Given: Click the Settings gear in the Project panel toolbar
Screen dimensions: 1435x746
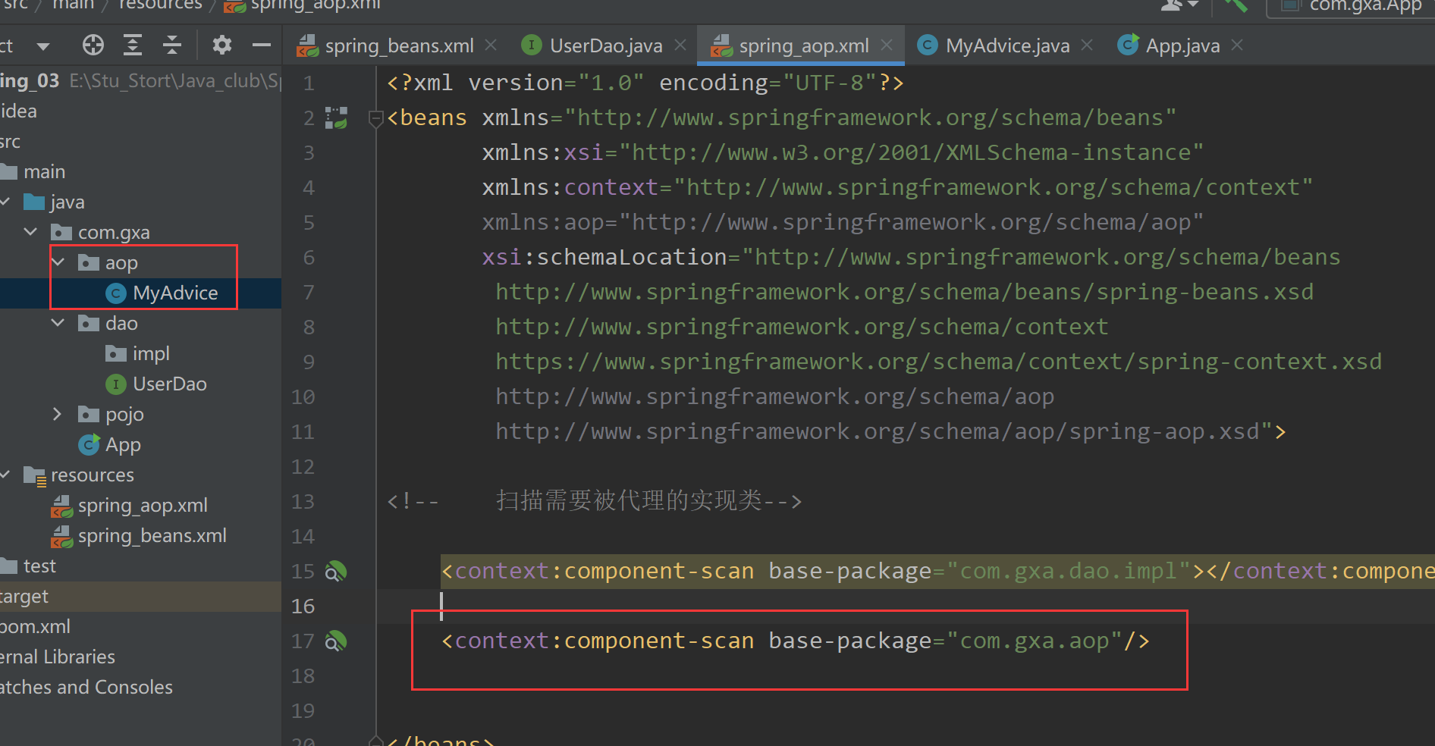Looking at the screenshot, I should click(221, 45).
